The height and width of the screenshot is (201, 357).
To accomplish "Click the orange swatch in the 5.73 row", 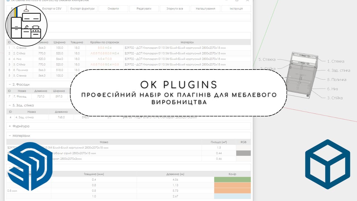I will 232,191.
